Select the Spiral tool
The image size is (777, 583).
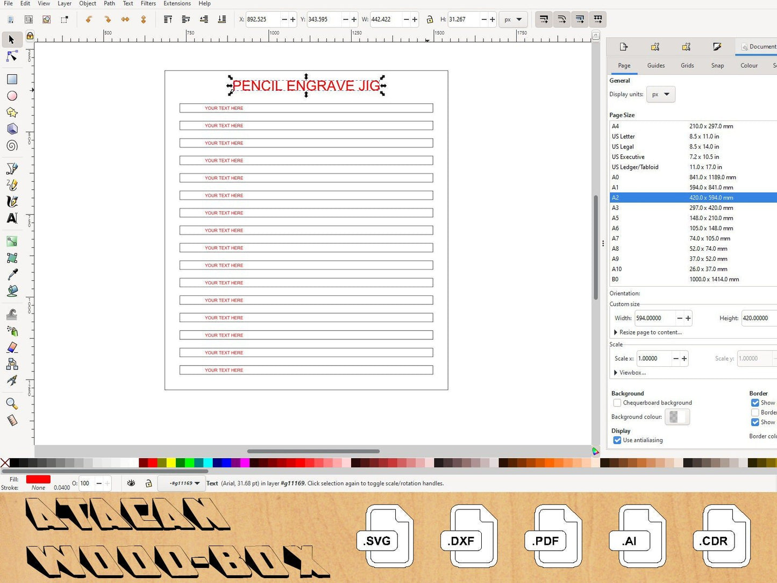click(12, 146)
